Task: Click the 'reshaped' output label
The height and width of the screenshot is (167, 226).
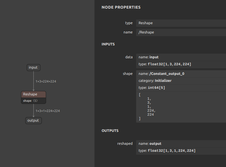Action: 125,143
